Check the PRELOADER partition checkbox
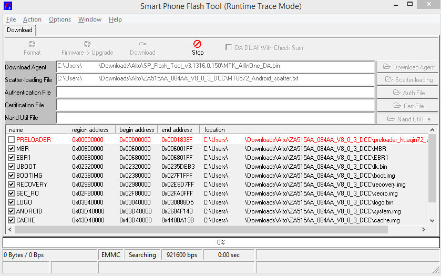Image resolution: width=441 pixels, height=276 pixels. [11, 139]
